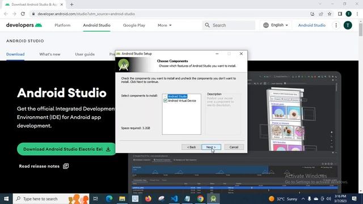Viewport: 363px width, 204px height.
Task: Click the Android Studio link at top right
Action: click(311, 25)
